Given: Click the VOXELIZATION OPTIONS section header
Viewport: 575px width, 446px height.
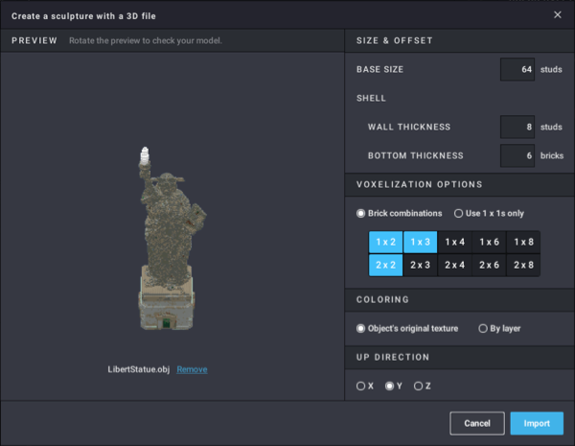Looking at the screenshot, I should point(419,184).
